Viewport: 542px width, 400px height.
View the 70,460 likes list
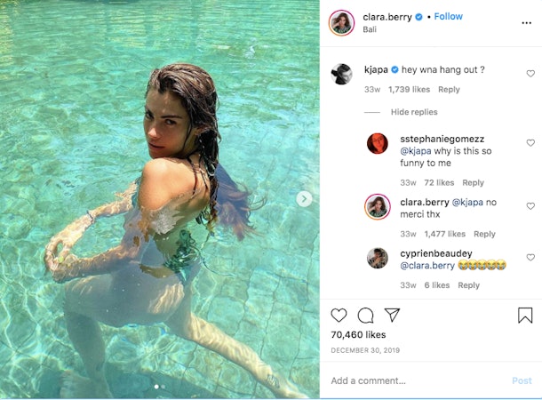click(358, 334)
